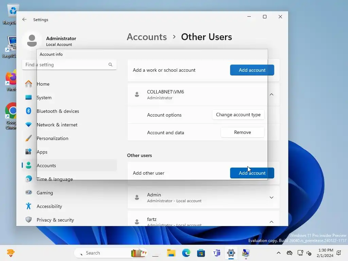The width and height of the screenshot is (348, 261).
Task: Click the COLLABNET\VM6 user icon
Action: 137,94
